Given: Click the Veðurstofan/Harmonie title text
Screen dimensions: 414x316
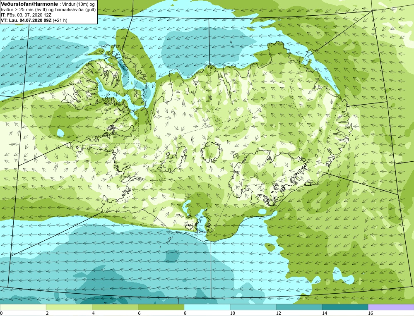Looking at the screenshot, I should 29,4.
